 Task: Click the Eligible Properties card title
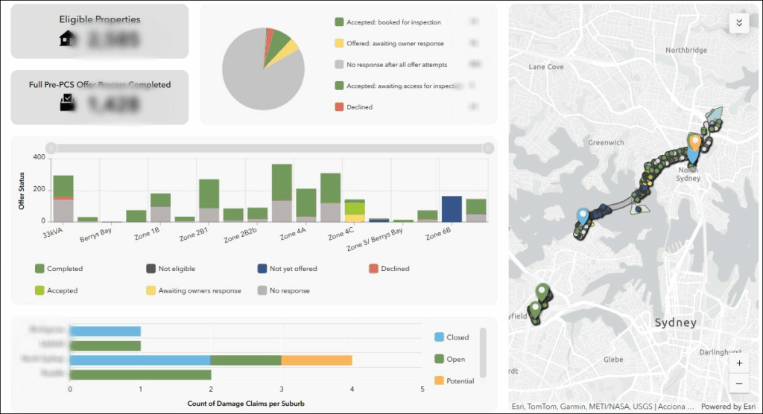[x=100, y=19]
